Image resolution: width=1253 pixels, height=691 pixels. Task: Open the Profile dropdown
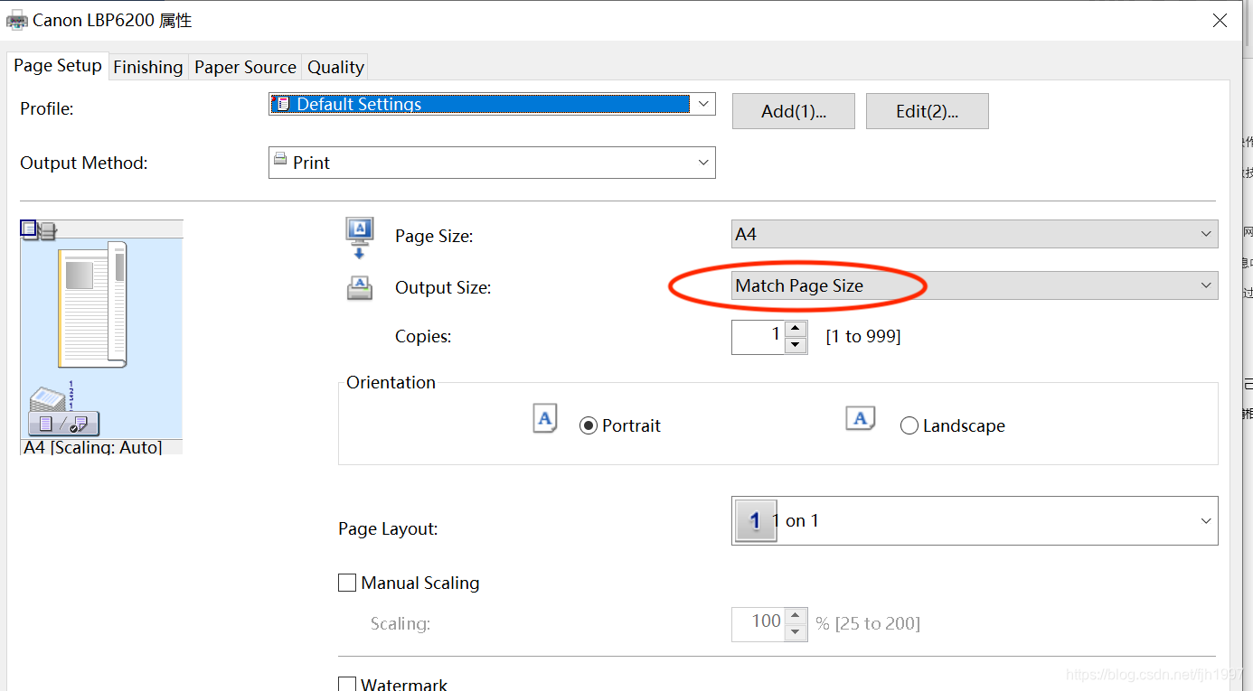(492, 104)
